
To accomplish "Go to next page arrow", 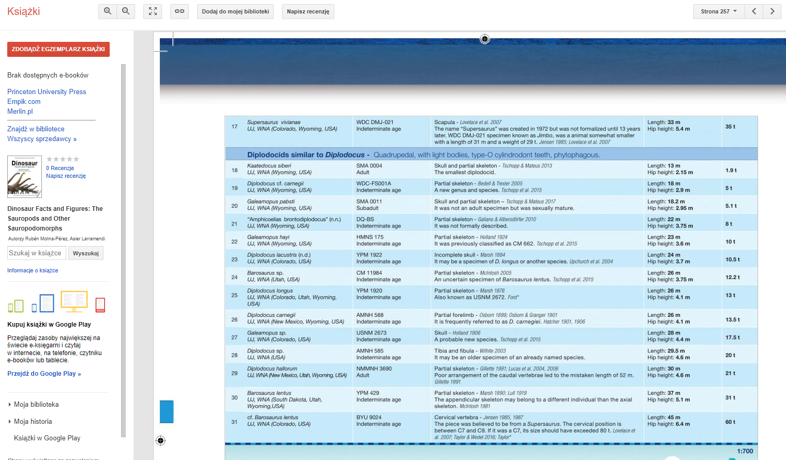I will (x=772, y=11).
